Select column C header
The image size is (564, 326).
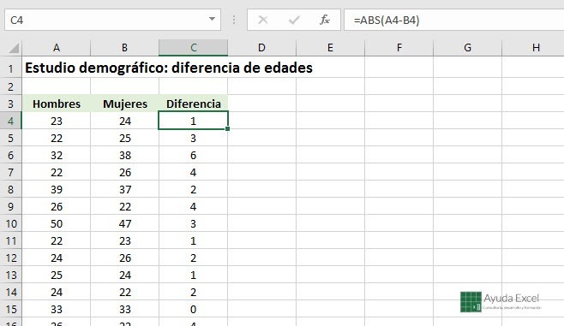pos(193,48)
